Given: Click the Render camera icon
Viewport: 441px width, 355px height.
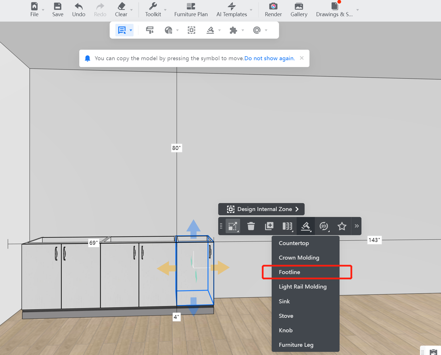Looking at the screenshot, I should pos(273,7).
